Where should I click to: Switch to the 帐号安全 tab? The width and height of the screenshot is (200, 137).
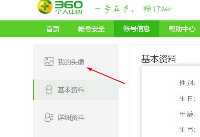pyautogui.click(x=91, y=29)
